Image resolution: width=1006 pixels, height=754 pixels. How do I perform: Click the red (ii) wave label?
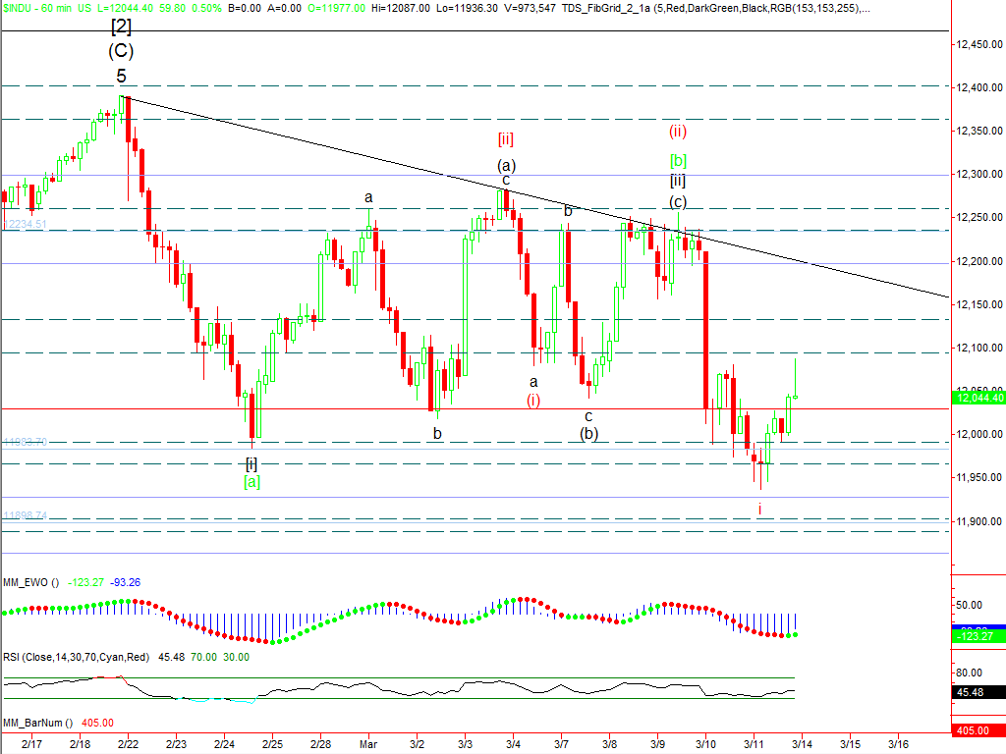point(678,130)
